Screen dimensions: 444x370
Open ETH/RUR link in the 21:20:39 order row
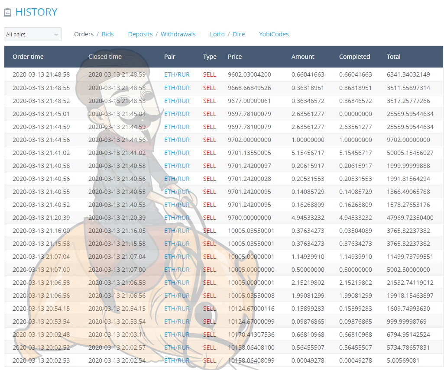click(177, 218)
